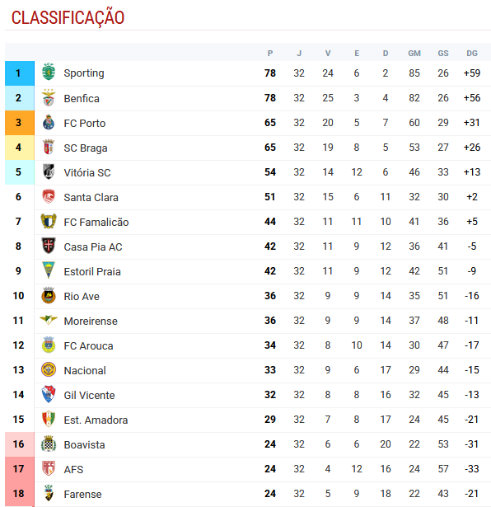
Task: Click the Benfica eagle crest
Action: (49, 97)
